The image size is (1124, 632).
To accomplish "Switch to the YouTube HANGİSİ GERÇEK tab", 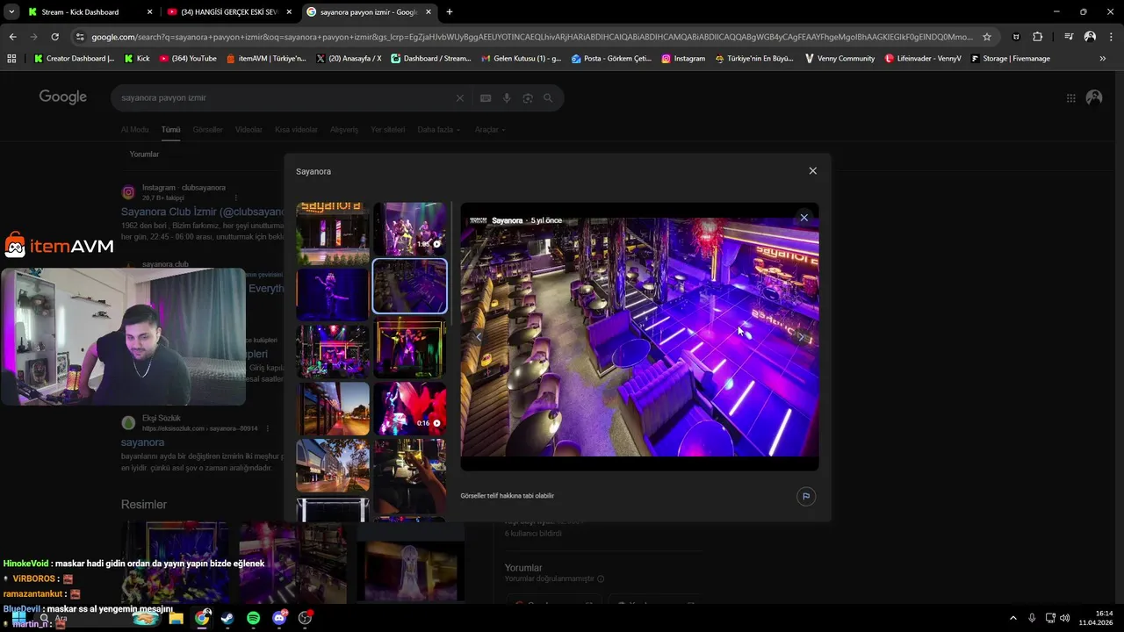I will (228, 12).
